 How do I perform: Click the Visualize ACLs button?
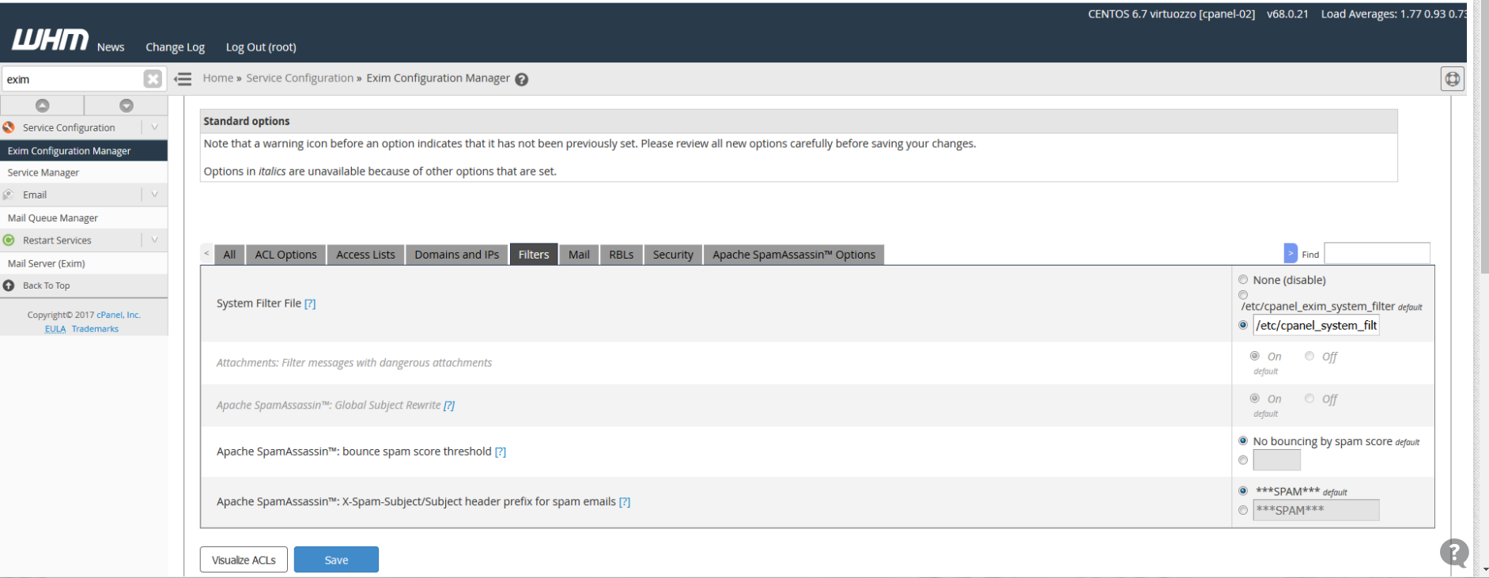(x=244, y=560)
